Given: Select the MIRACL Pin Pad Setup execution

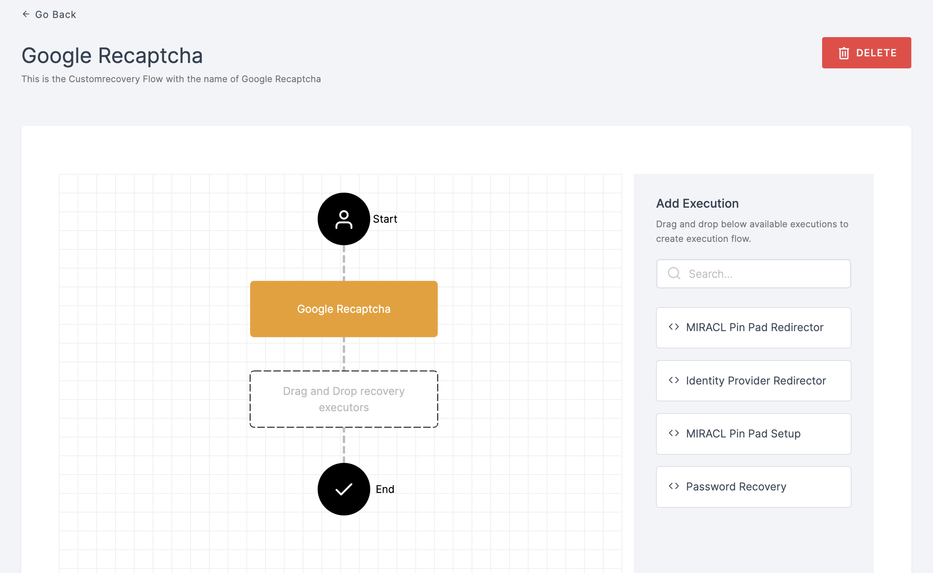Looking at the screenshot, I should [753, 433].
